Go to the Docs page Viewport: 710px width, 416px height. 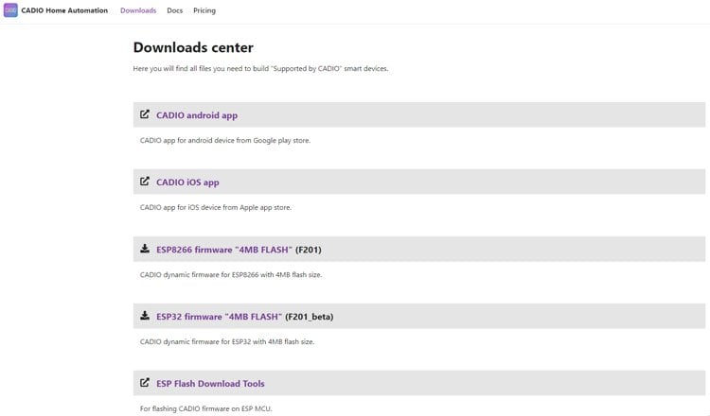point(174,10)
